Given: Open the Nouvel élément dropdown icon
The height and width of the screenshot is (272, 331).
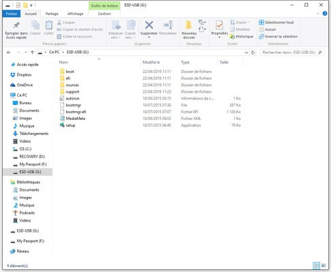Looking at the screenshot, I should [x=202, y=22].
